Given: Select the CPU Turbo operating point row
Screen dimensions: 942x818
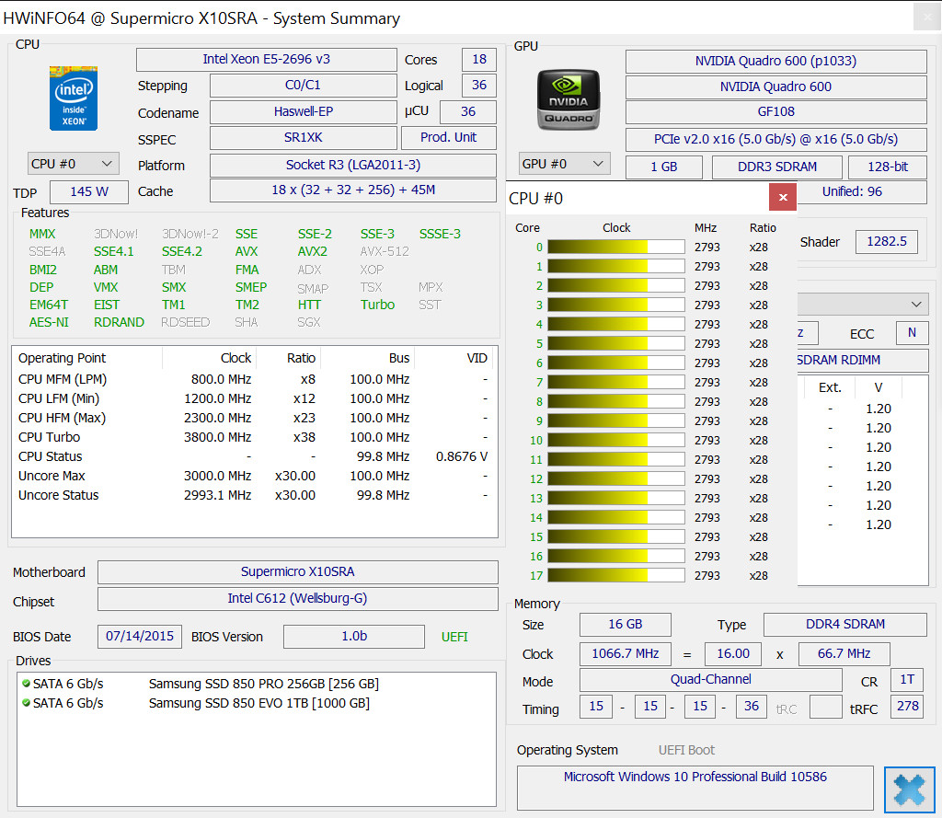Looking at the screenshot, I should [253, 437].
